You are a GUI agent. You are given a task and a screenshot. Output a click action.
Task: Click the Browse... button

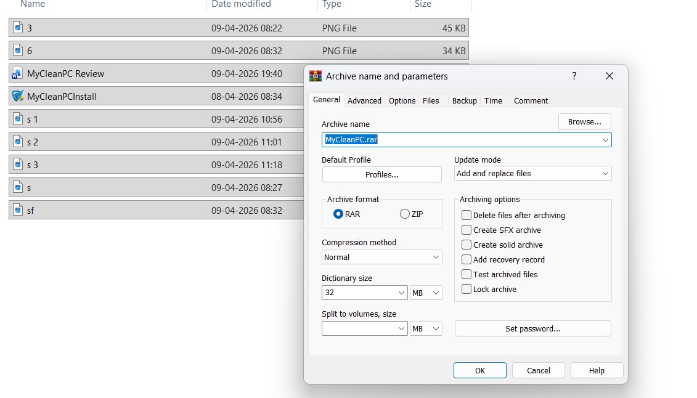585,122
